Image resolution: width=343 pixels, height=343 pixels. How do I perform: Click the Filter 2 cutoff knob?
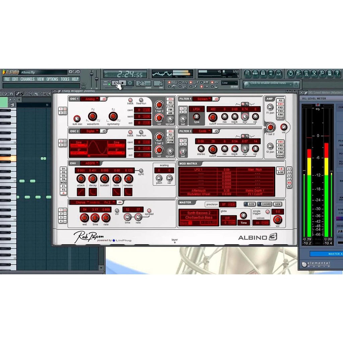pyautogui.click(x=212, y=150)
